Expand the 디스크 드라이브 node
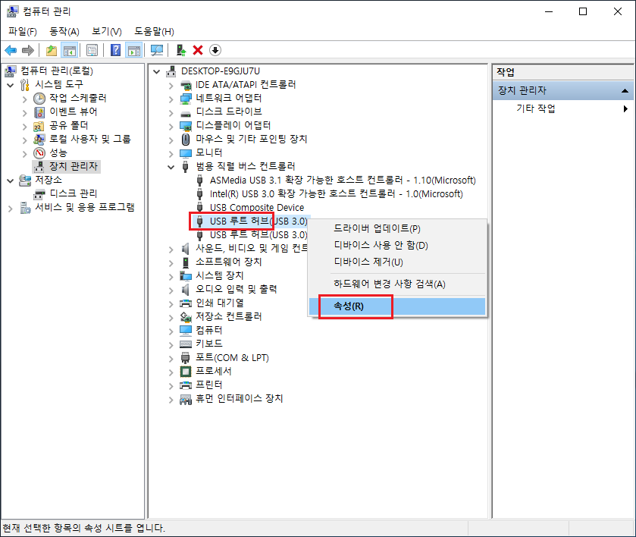This screenshot has width=636, height=537. 171,112
